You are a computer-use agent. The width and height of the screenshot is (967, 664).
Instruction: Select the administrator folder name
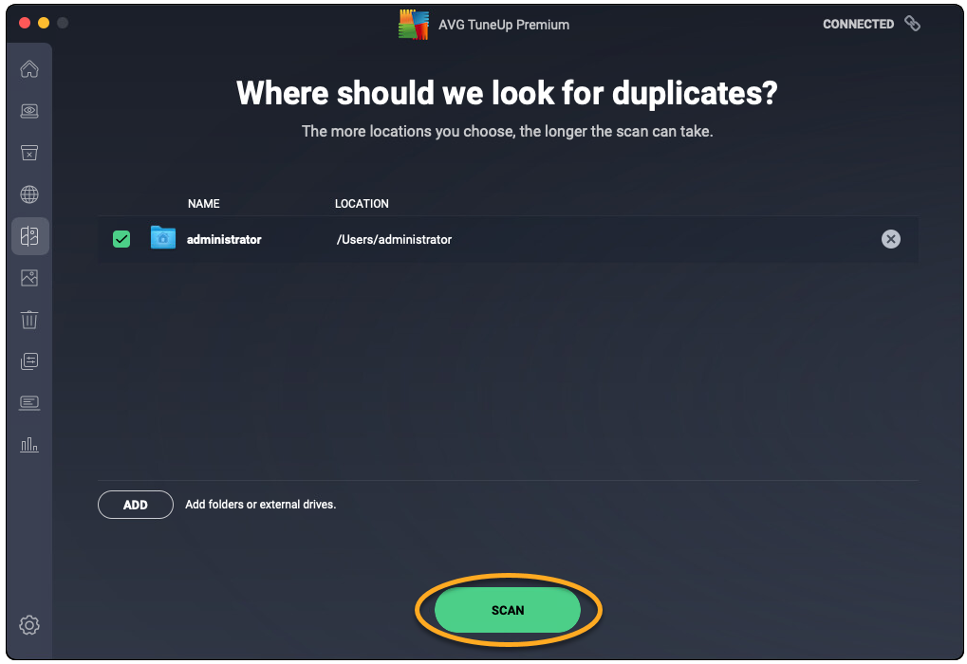click(224, 239)
